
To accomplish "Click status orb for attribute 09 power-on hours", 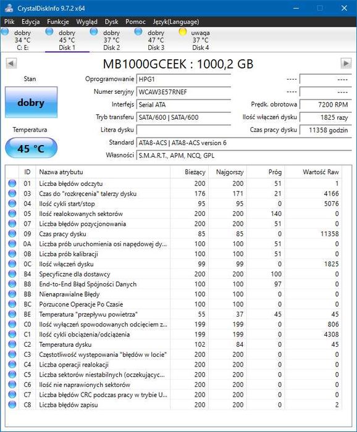I will tap(12, 234).
